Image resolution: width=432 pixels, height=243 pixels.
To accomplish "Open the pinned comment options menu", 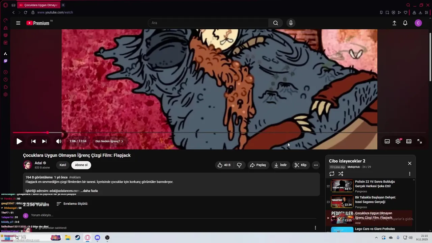I will (315, 228).
